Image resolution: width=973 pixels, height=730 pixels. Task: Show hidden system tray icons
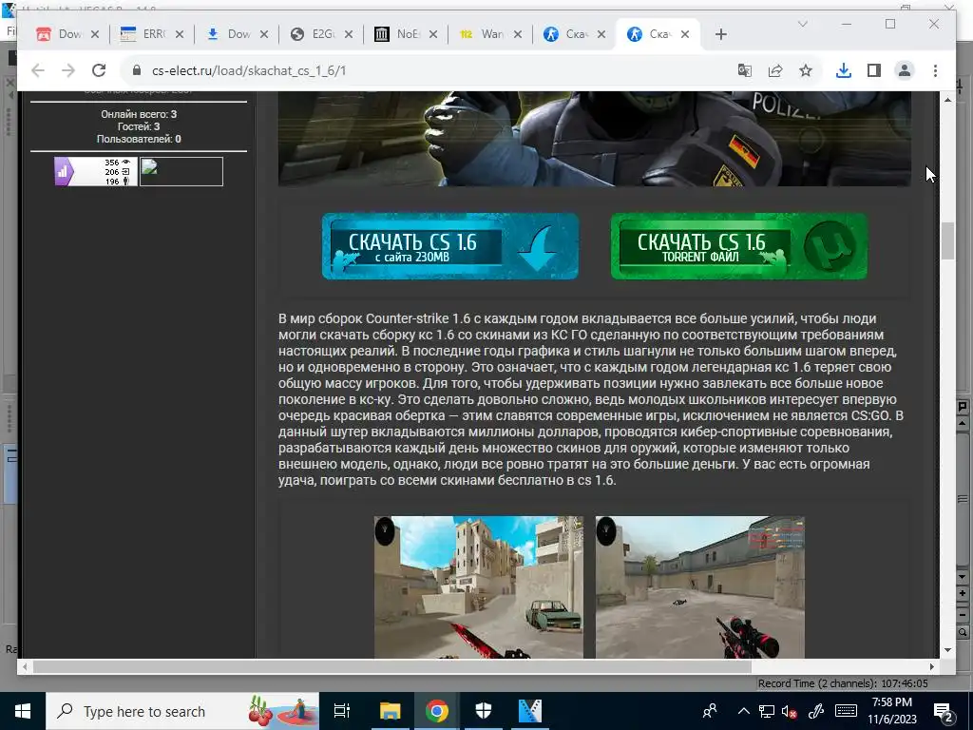click(743, 711)
